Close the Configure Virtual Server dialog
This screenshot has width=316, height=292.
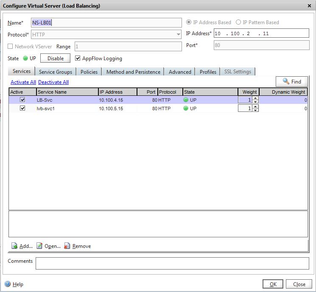309,6
